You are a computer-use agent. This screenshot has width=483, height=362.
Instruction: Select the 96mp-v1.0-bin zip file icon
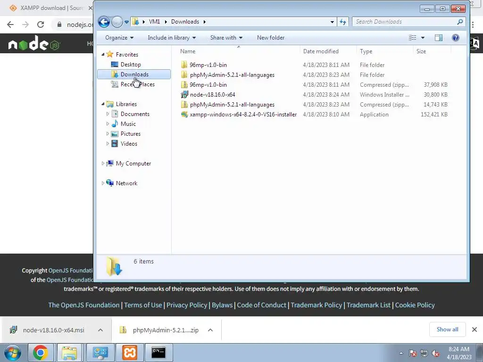(184, 85)
